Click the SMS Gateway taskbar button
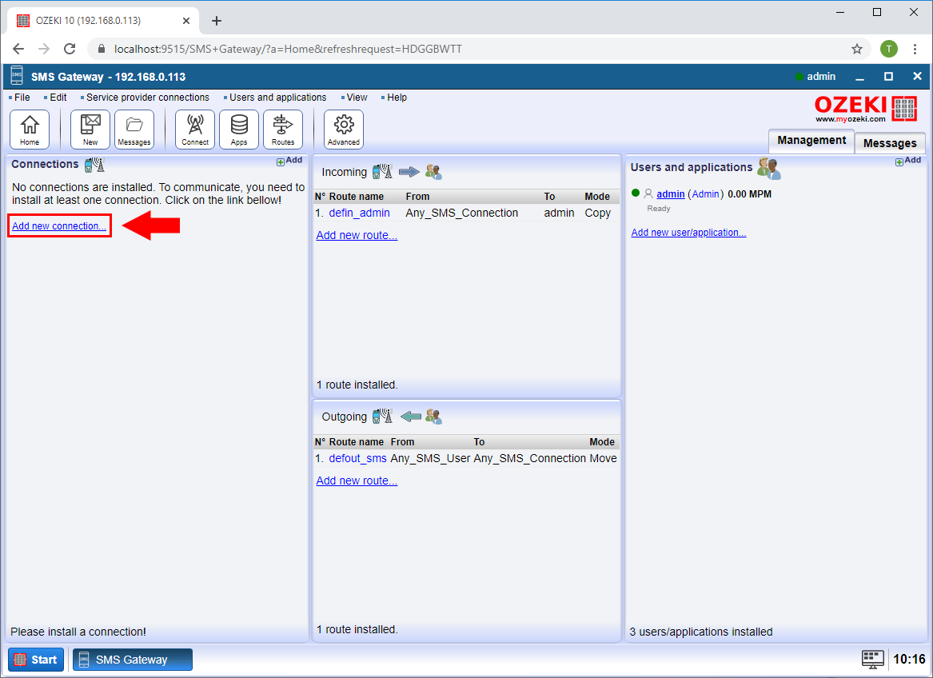The image size is (933, 678). (x=133, y=660)
